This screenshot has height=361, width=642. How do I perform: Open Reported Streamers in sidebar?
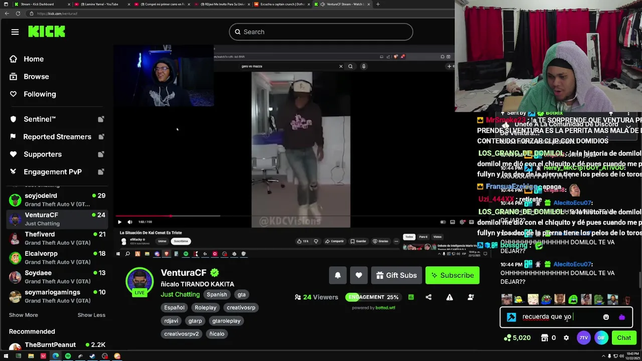57,137
